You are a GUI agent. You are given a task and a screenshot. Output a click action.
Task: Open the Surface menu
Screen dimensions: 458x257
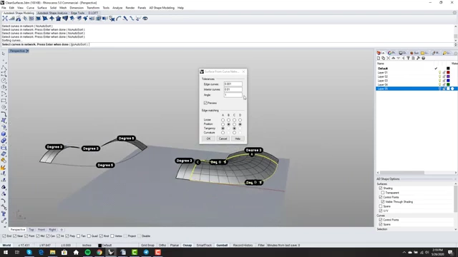(42, 8)
